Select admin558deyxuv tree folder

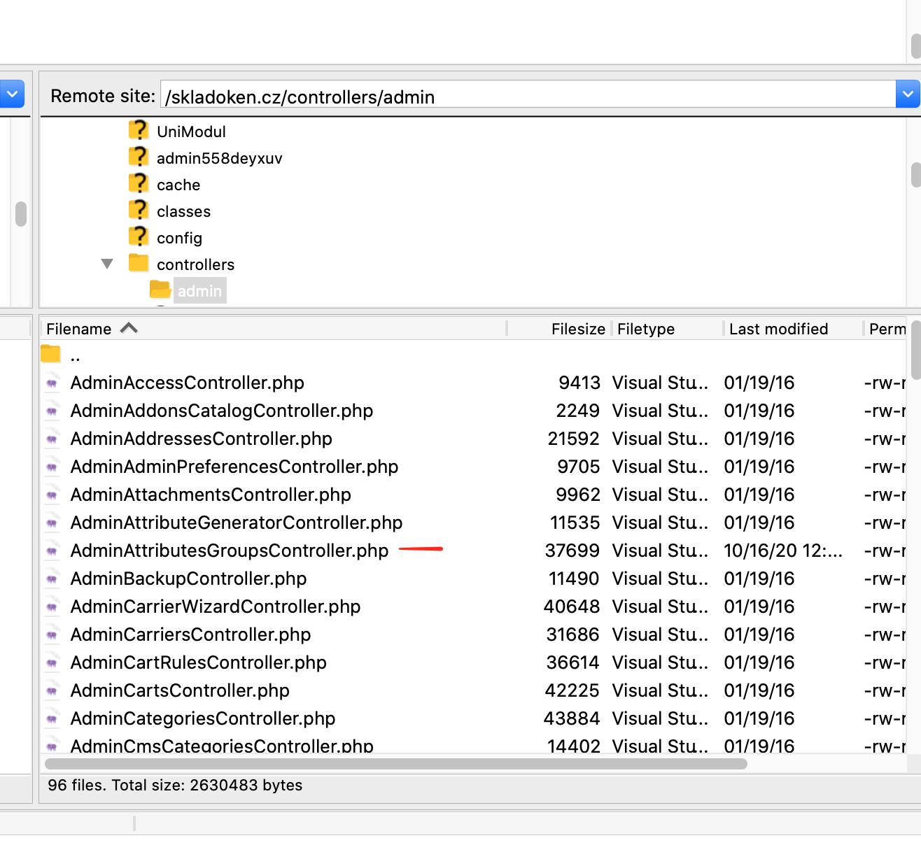click(220, 158)
